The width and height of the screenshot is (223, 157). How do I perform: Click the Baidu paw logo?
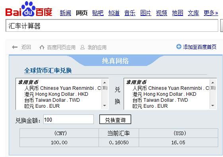[x=29, y=9]
